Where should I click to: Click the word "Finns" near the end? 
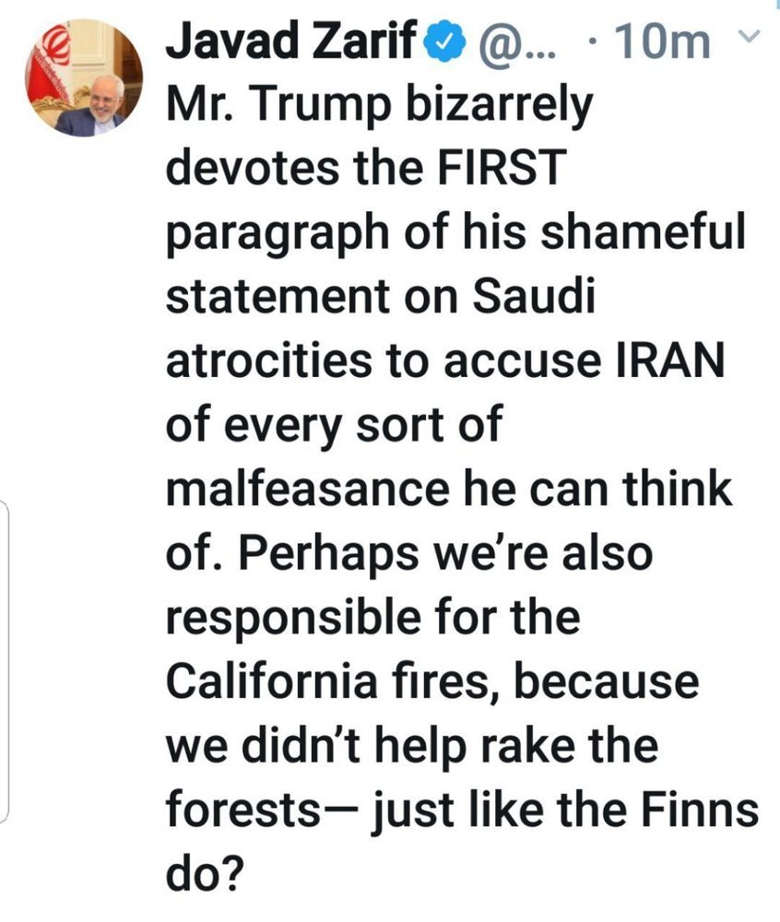pos(700,810)
